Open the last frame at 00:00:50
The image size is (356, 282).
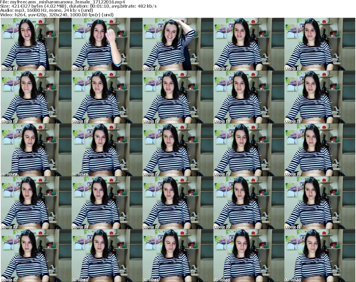point(319,255)
